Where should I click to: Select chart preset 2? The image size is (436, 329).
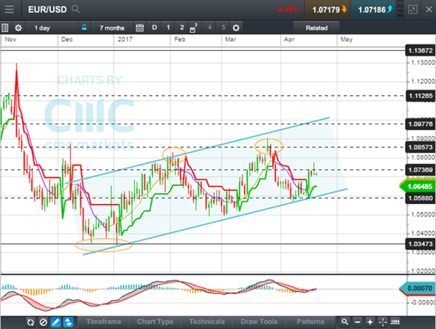click(x=182, y=28)
